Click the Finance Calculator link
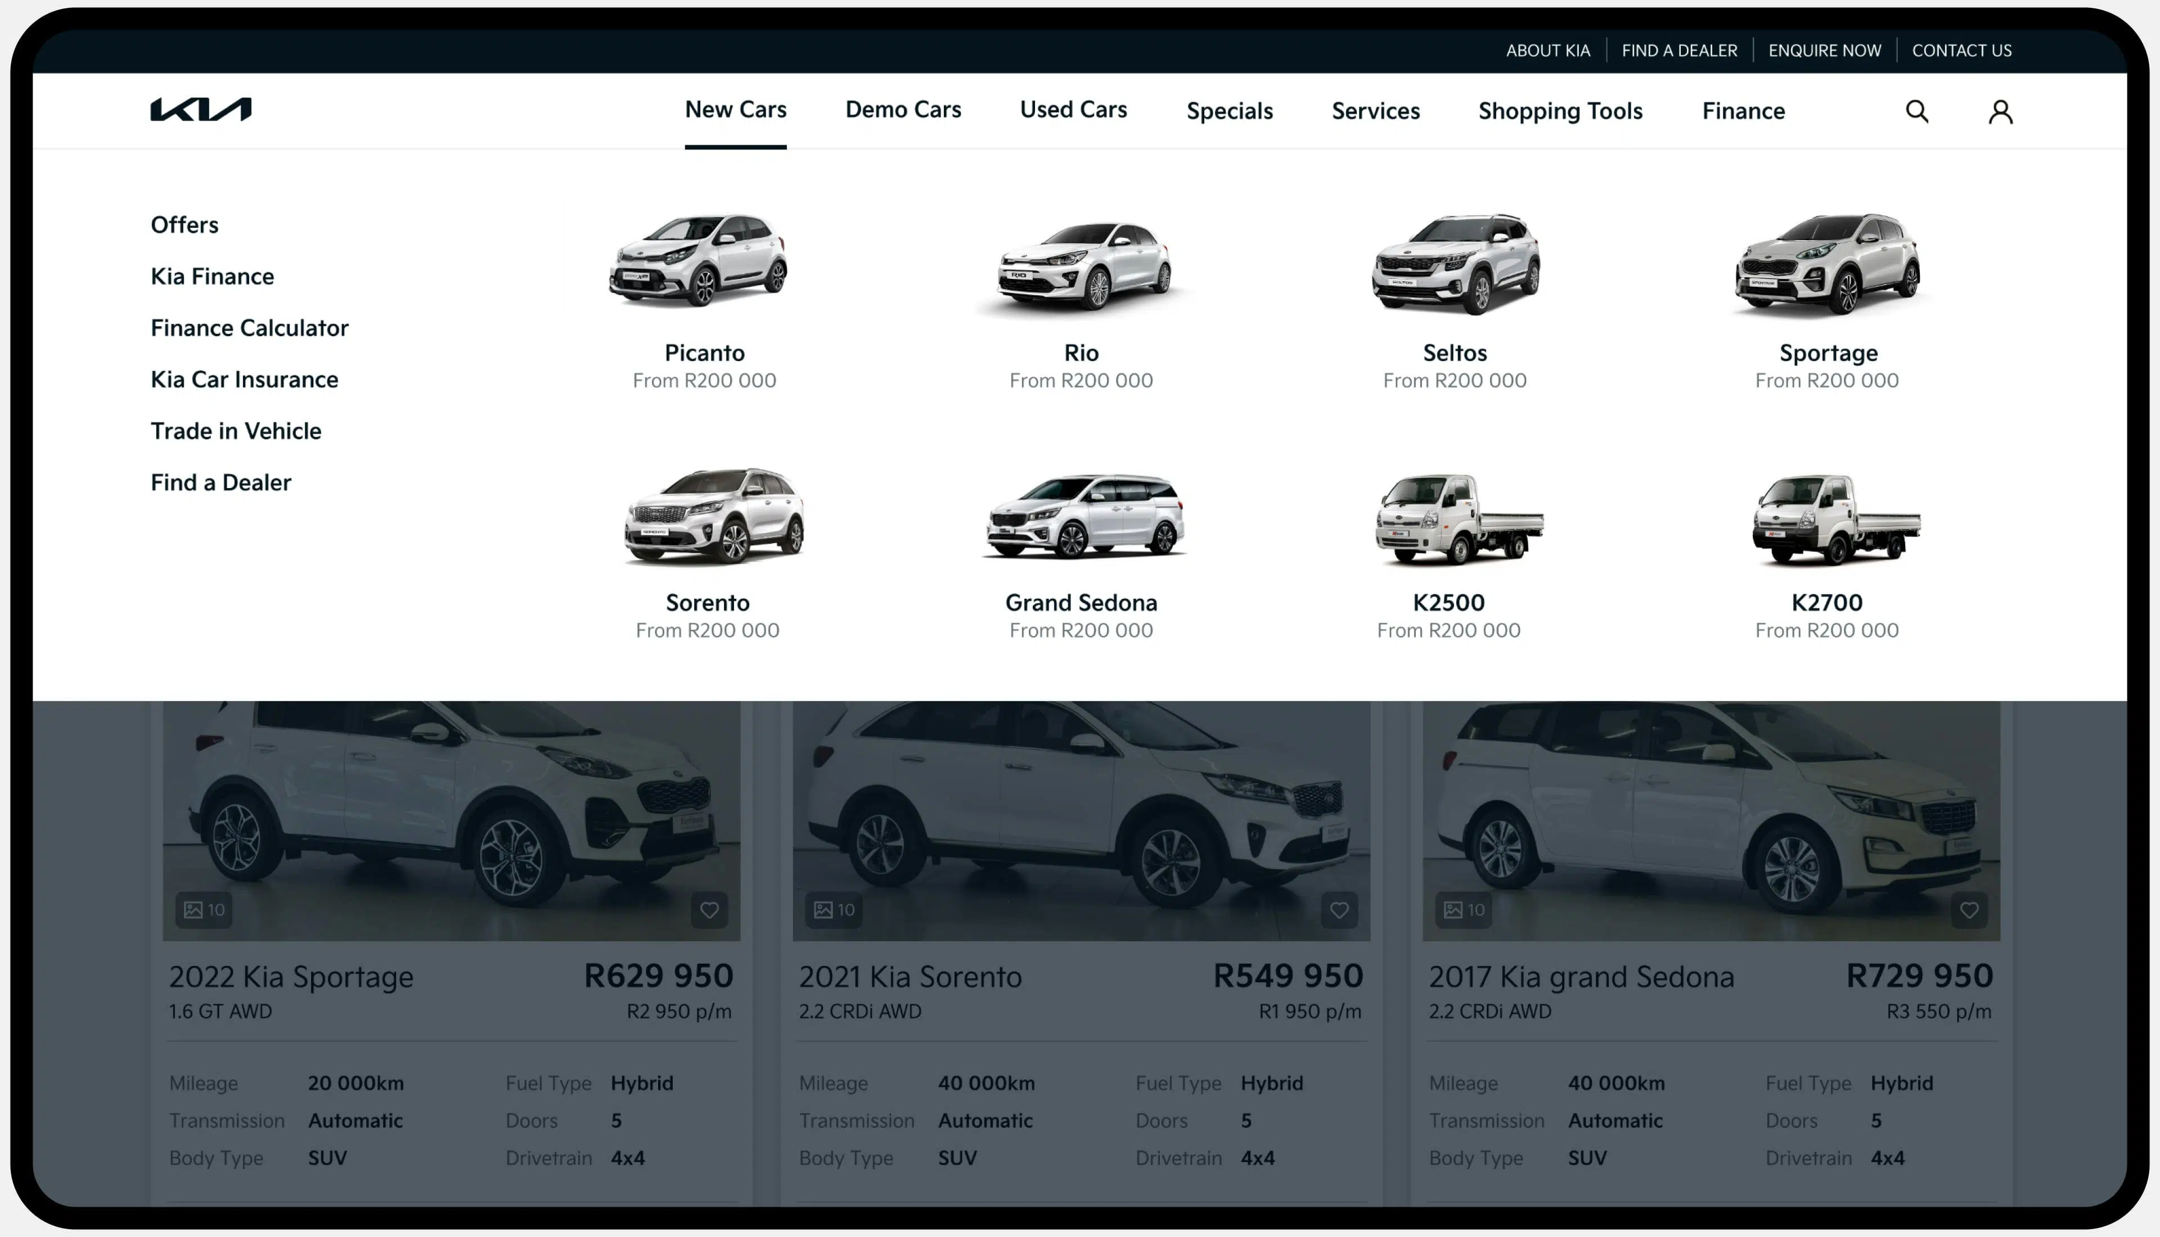Screen dimensions: 2160x1237 pos(249,328)
